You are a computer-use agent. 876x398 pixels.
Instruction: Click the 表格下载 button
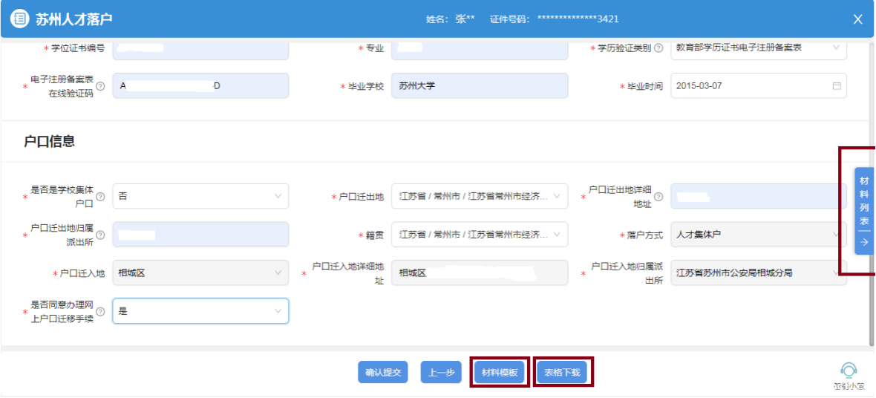point(562,373)
